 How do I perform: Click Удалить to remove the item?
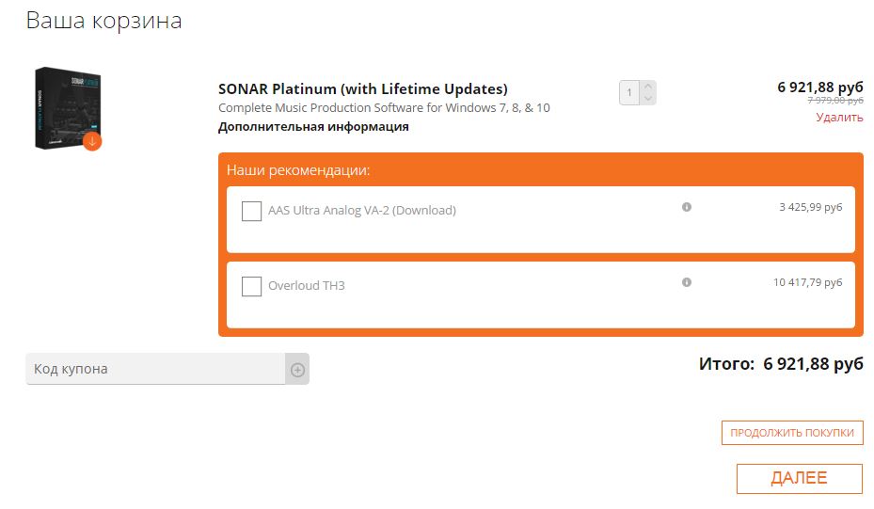[839, 117]
